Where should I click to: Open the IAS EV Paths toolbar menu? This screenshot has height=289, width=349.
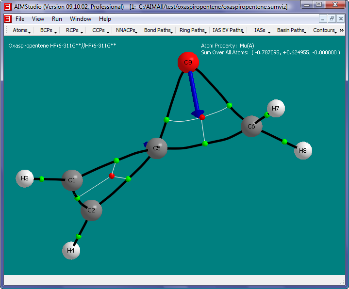pyautogui.click(x=228, y=30)
